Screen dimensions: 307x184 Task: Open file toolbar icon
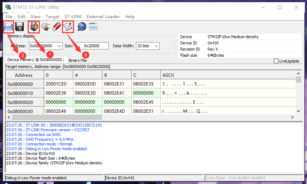[8, 27]
